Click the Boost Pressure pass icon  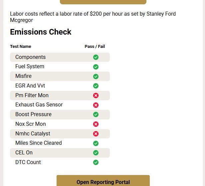[96, 114]
